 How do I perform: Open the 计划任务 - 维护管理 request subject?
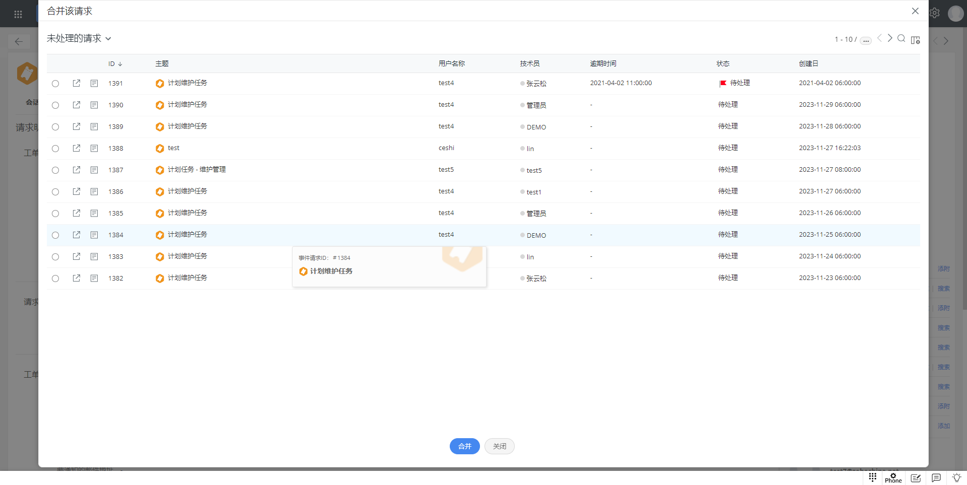[x=196, y=170]
